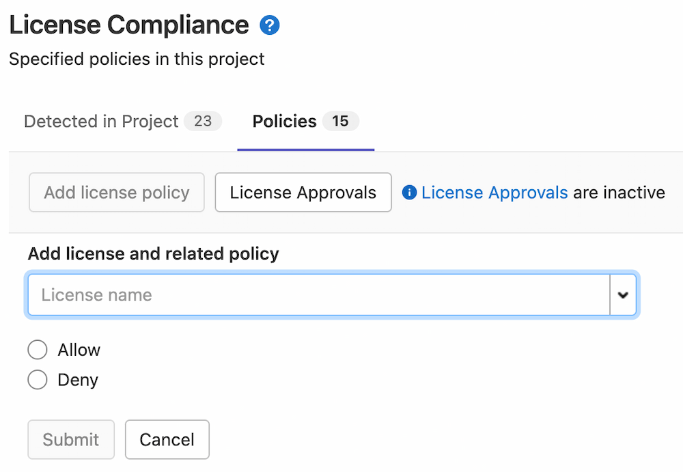
Task: Switch to the Policies tab
Action: 284,121
